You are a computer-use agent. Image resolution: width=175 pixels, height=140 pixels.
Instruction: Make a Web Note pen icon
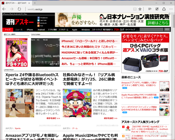157,9
